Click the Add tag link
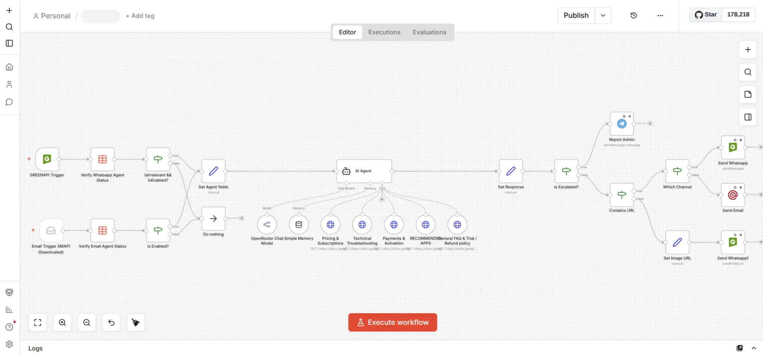Image resolution: width=763 pixels, height=355 pixels. coord(140,16)
